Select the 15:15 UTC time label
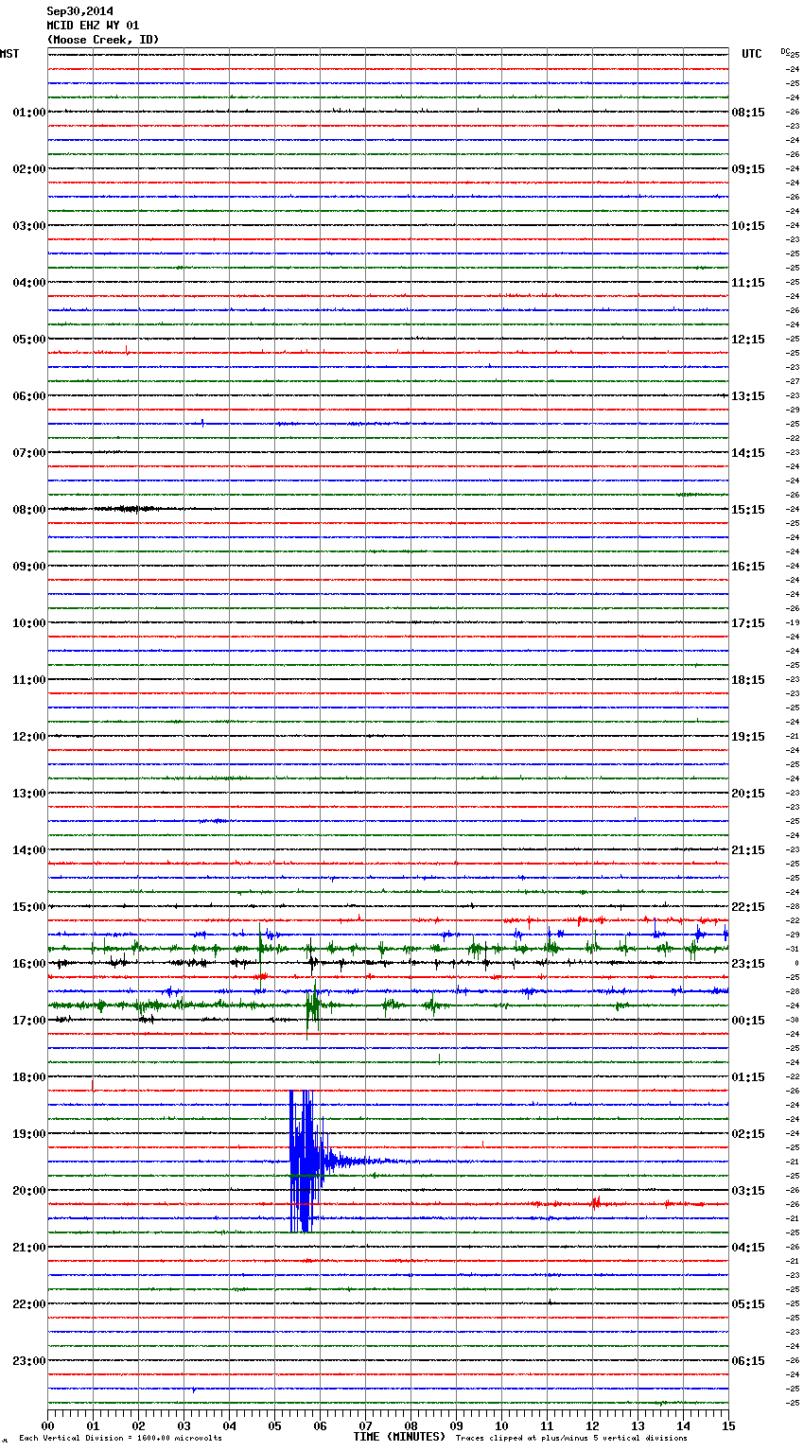The image size is (804, 1451). pos(748,510)
